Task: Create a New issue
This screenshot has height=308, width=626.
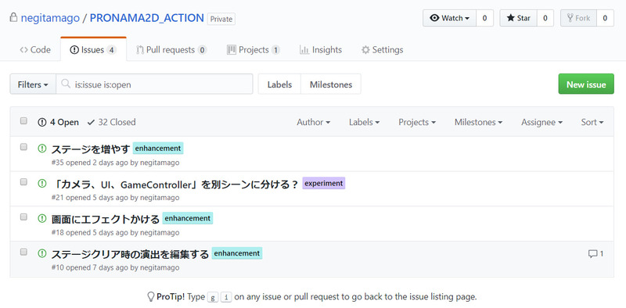Action: coord(586,84)
